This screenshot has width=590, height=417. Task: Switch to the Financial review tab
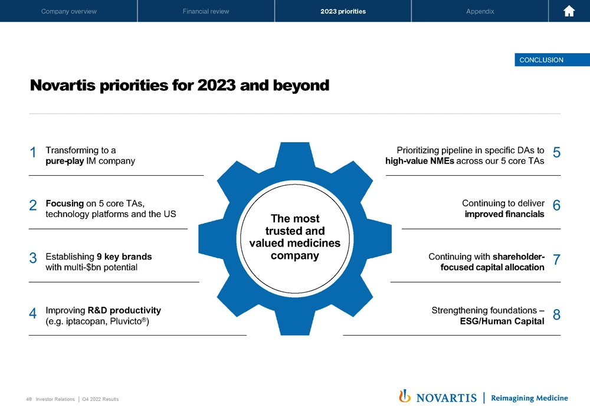point(206,11)
